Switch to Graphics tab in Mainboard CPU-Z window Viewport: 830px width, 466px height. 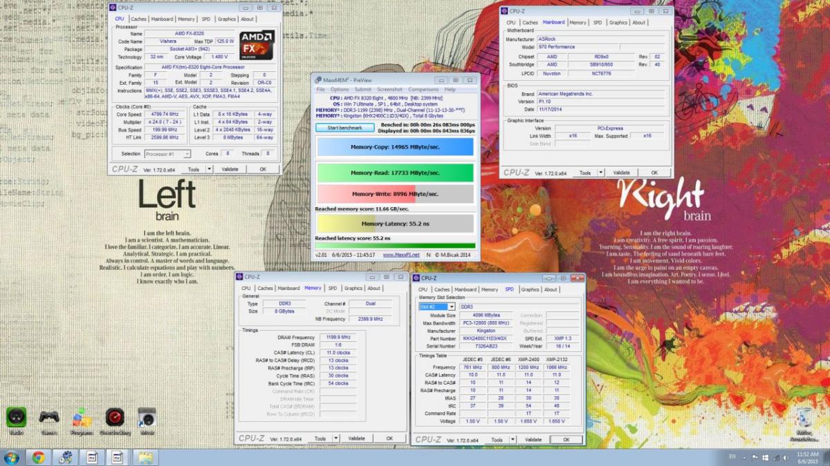(618, 23)
